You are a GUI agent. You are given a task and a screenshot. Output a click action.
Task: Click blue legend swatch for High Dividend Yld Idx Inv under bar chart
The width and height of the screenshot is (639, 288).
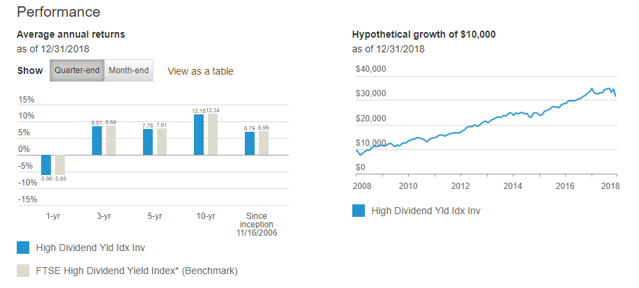coord(23,248)
